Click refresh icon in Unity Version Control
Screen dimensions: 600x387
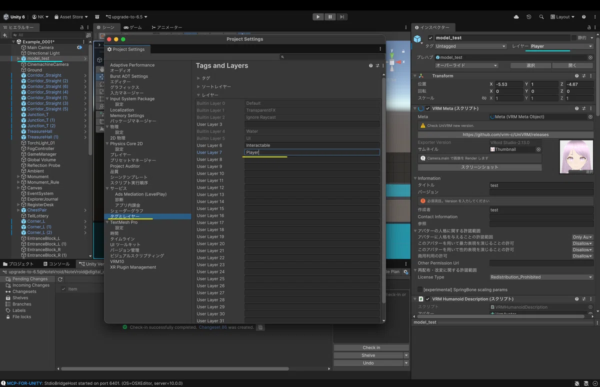60,279
